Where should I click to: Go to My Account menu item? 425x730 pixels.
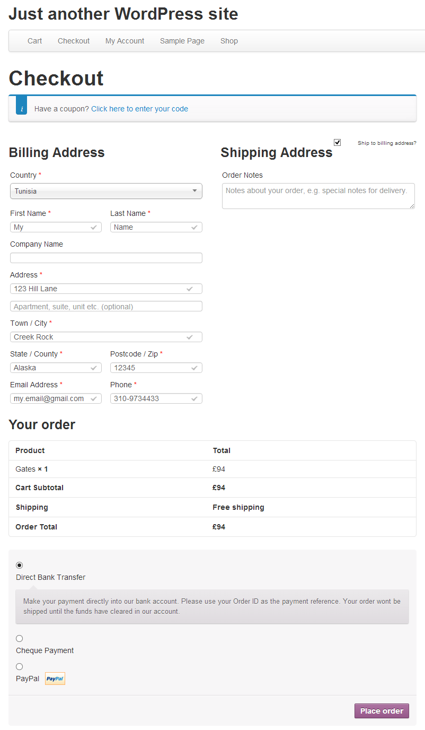(125, 41)
